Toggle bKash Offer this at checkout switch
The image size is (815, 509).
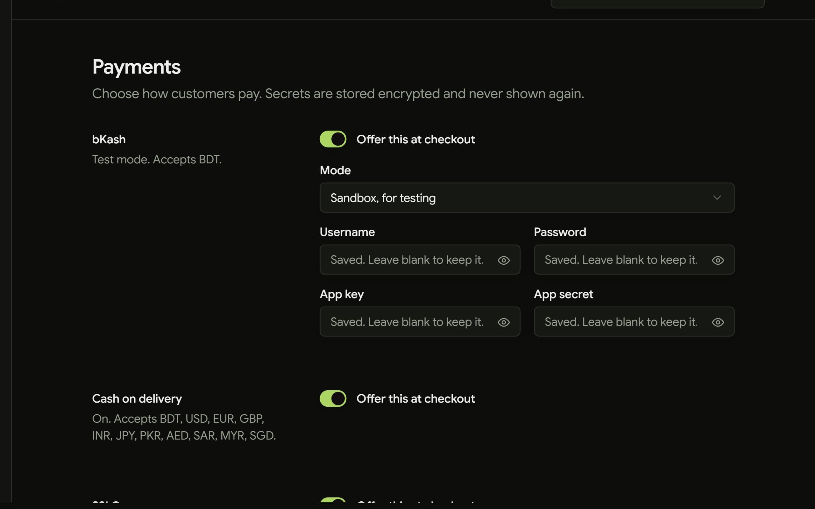pos(333,139)
